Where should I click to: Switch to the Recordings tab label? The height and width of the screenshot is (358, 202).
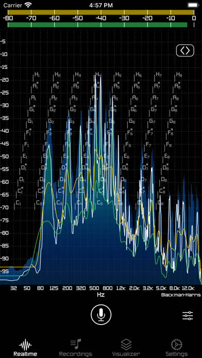click(76, 354)
